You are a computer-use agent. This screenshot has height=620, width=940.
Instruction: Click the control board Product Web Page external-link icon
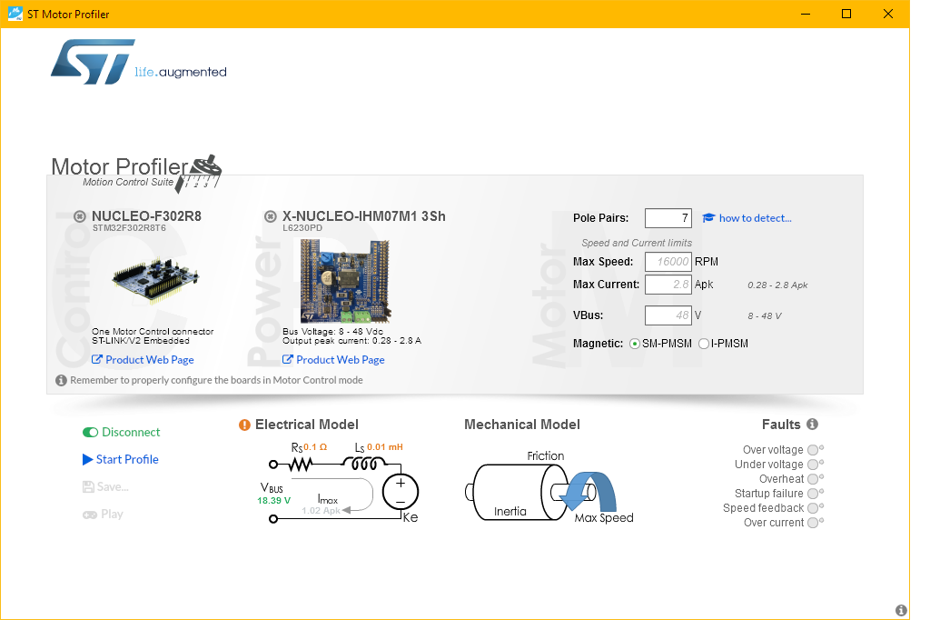[96, 359]
